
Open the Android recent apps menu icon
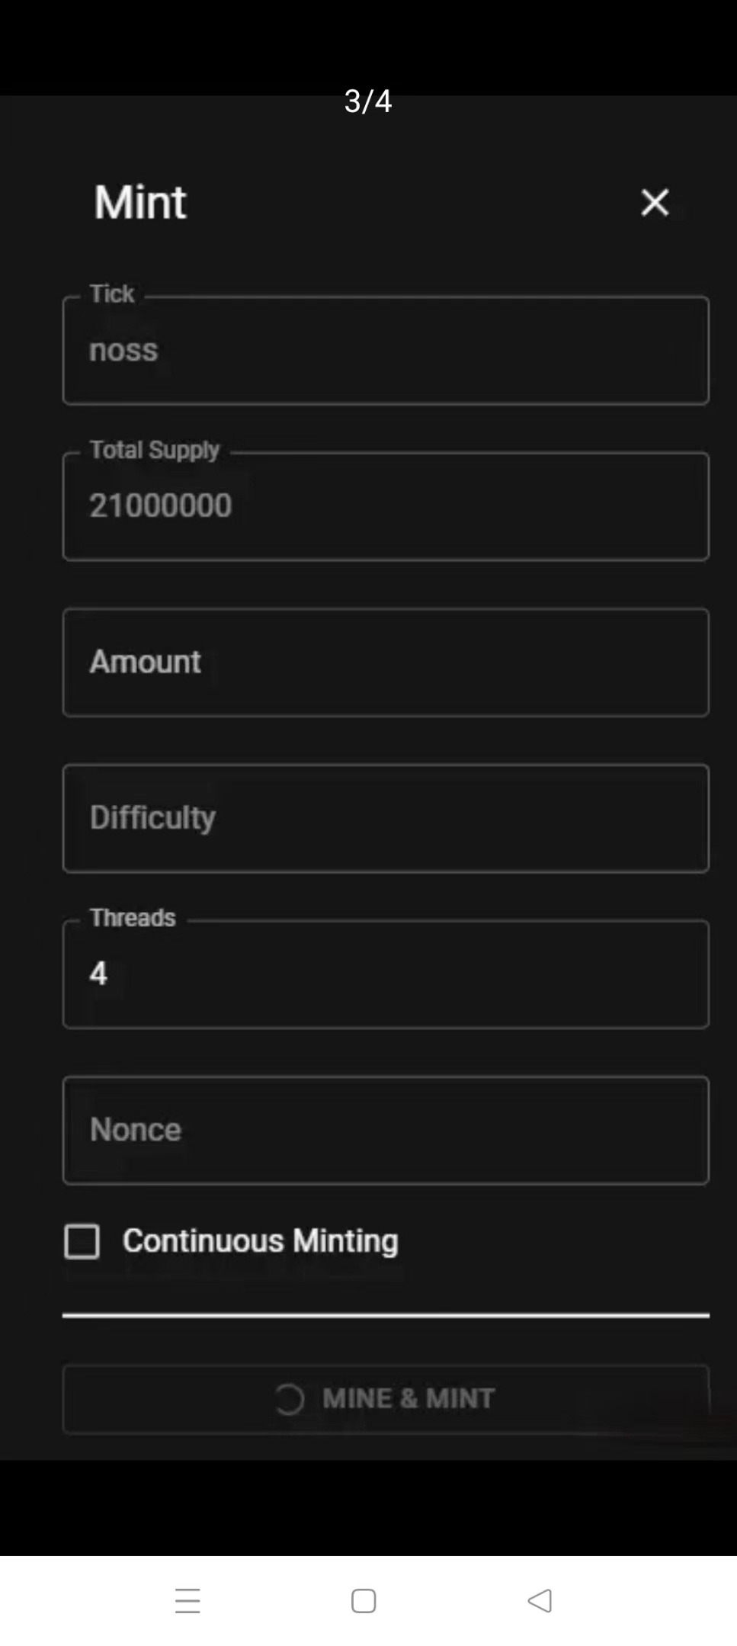pos(187,1600)
